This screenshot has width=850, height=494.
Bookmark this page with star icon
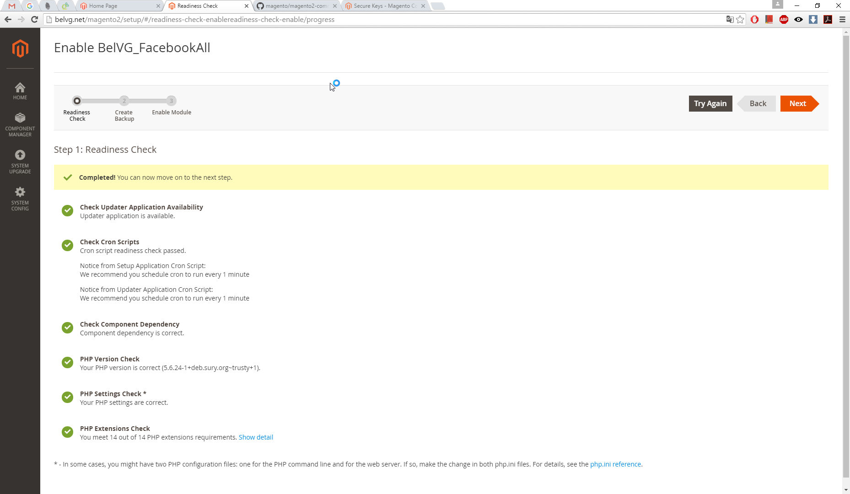tap(740, 19)
